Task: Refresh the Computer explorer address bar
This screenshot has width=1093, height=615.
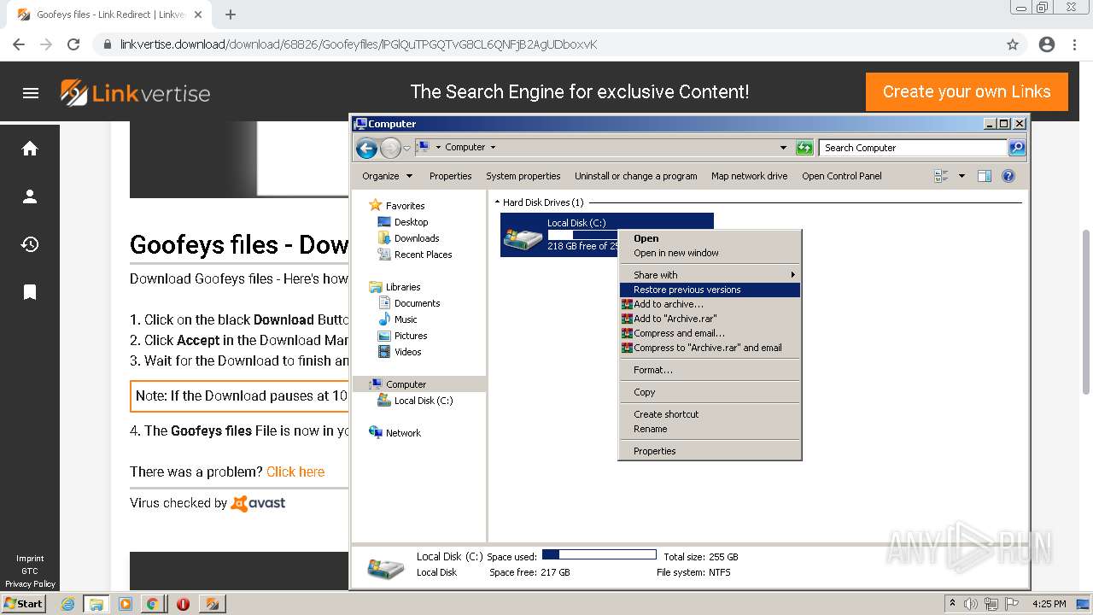Action: pos(804,148)
